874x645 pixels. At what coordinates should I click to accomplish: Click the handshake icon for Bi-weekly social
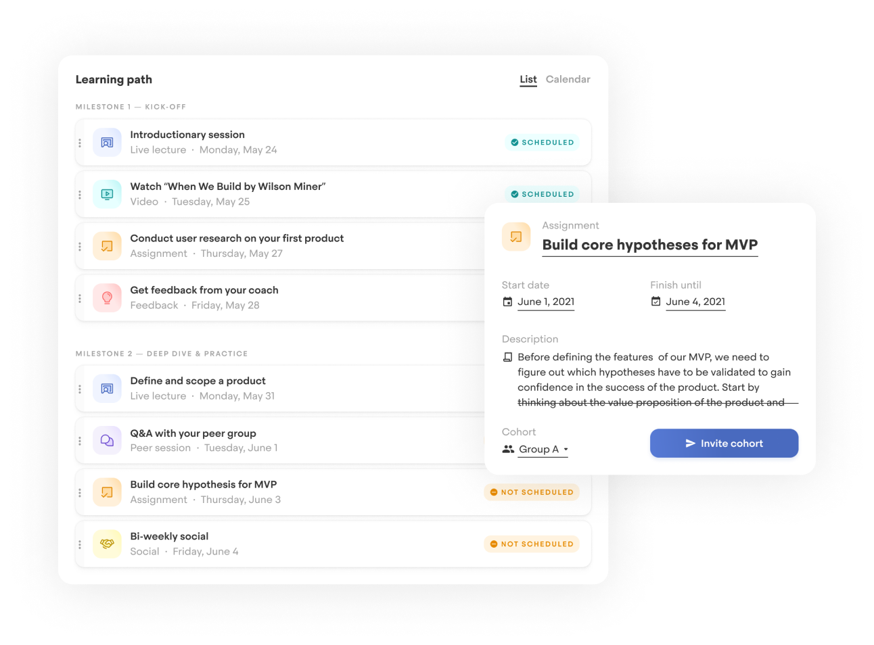[107, 544]
